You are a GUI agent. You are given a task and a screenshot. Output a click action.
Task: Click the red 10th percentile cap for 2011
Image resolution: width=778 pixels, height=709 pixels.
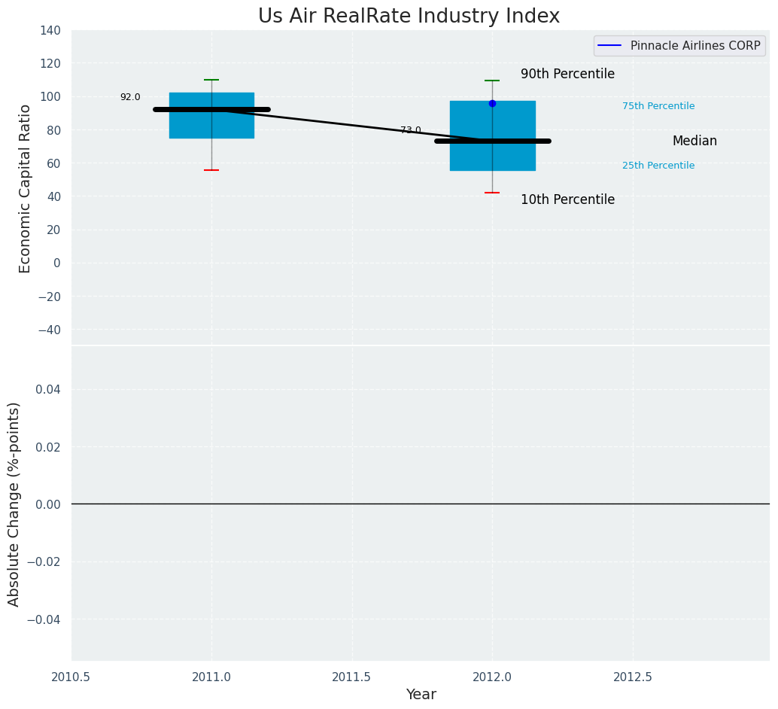coord(211,170)
